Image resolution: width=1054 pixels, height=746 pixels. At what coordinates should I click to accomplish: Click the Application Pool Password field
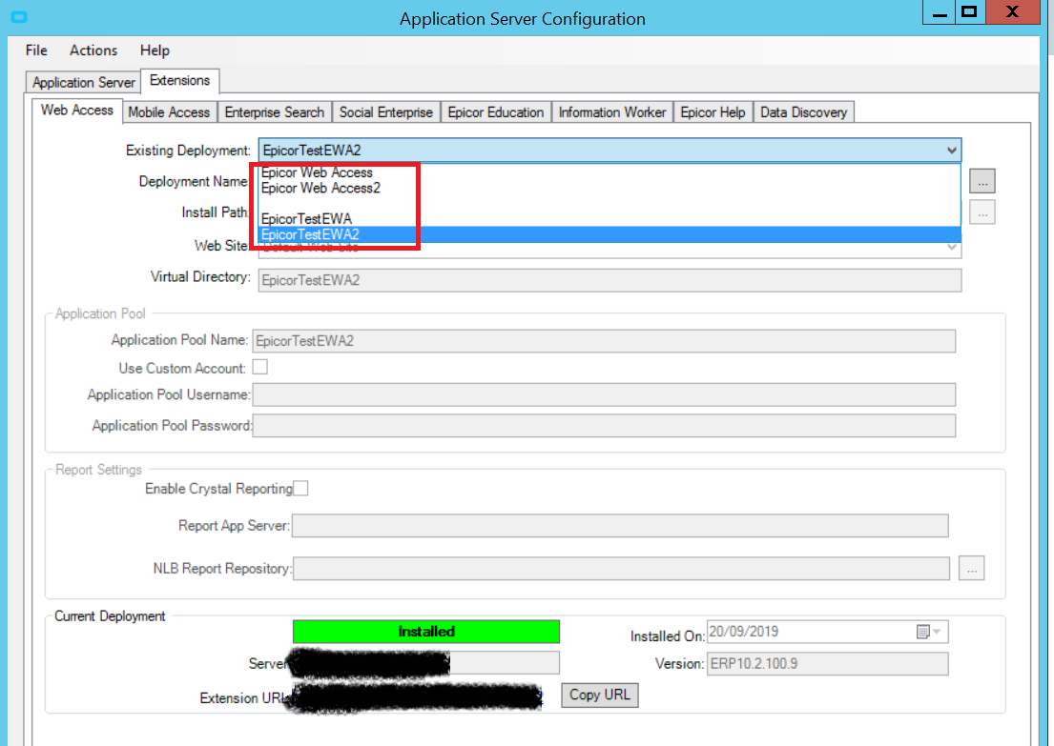tap(605, 426)
